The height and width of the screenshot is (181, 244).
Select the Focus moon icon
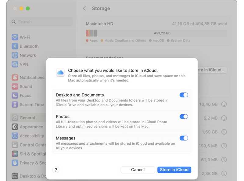[15, 96]
